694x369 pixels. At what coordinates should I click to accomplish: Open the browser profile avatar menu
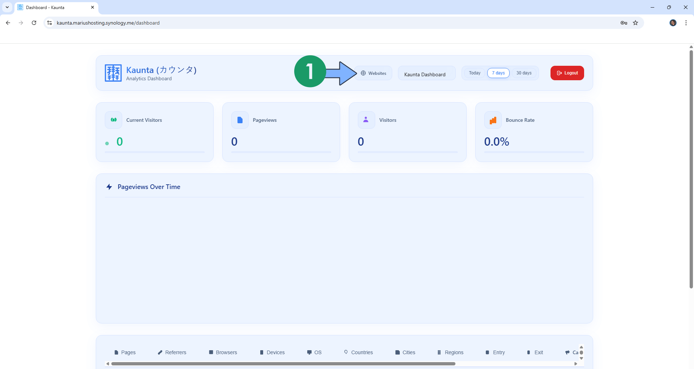pos(673,22)
